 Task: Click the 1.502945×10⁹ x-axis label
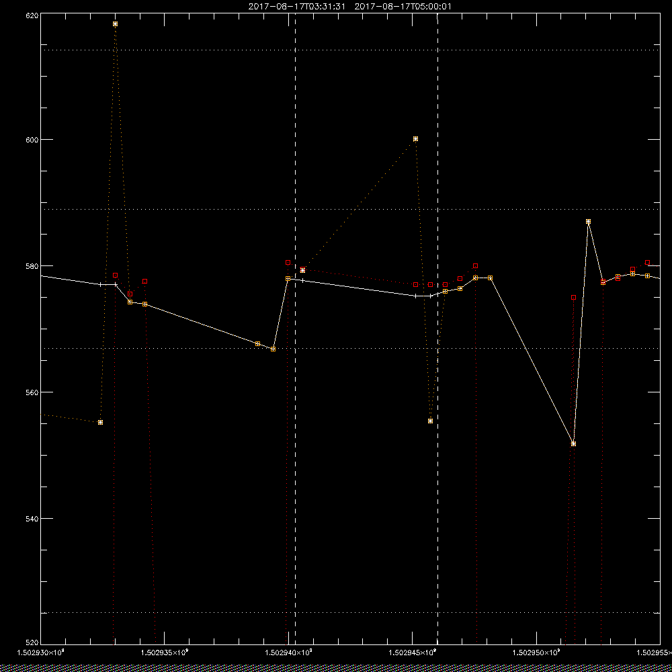413,653
